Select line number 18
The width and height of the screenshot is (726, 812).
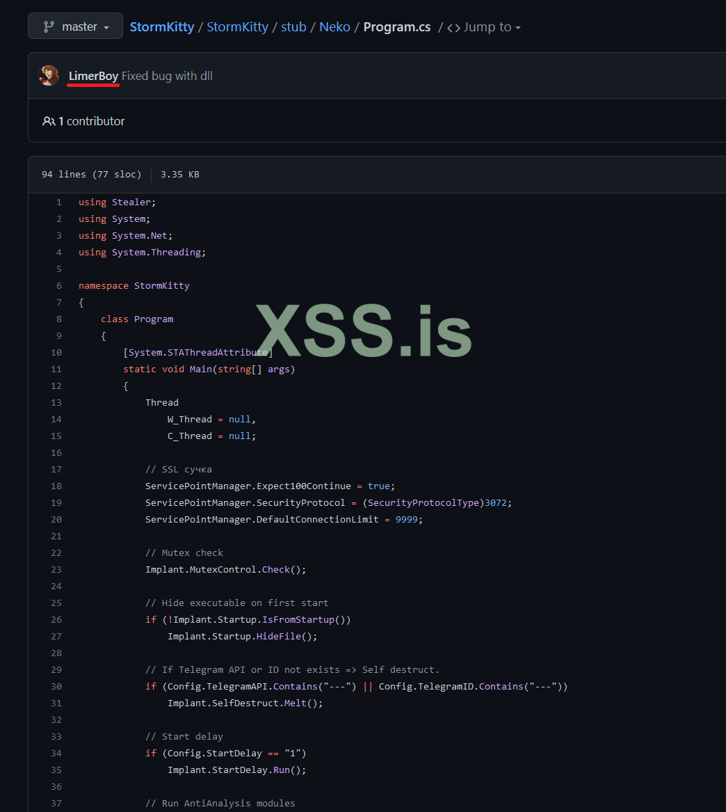point(56,486)
